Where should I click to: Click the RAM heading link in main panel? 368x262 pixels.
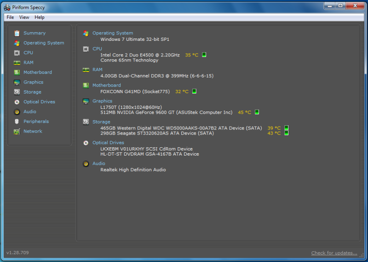pos(98,70)
